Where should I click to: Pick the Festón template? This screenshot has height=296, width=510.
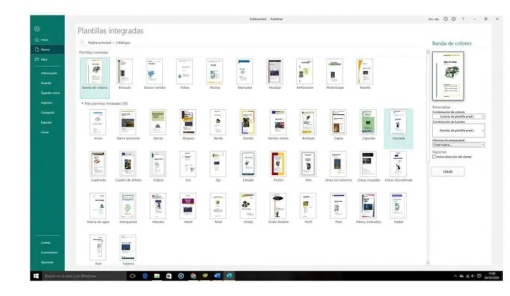click(x=278, y=167)
